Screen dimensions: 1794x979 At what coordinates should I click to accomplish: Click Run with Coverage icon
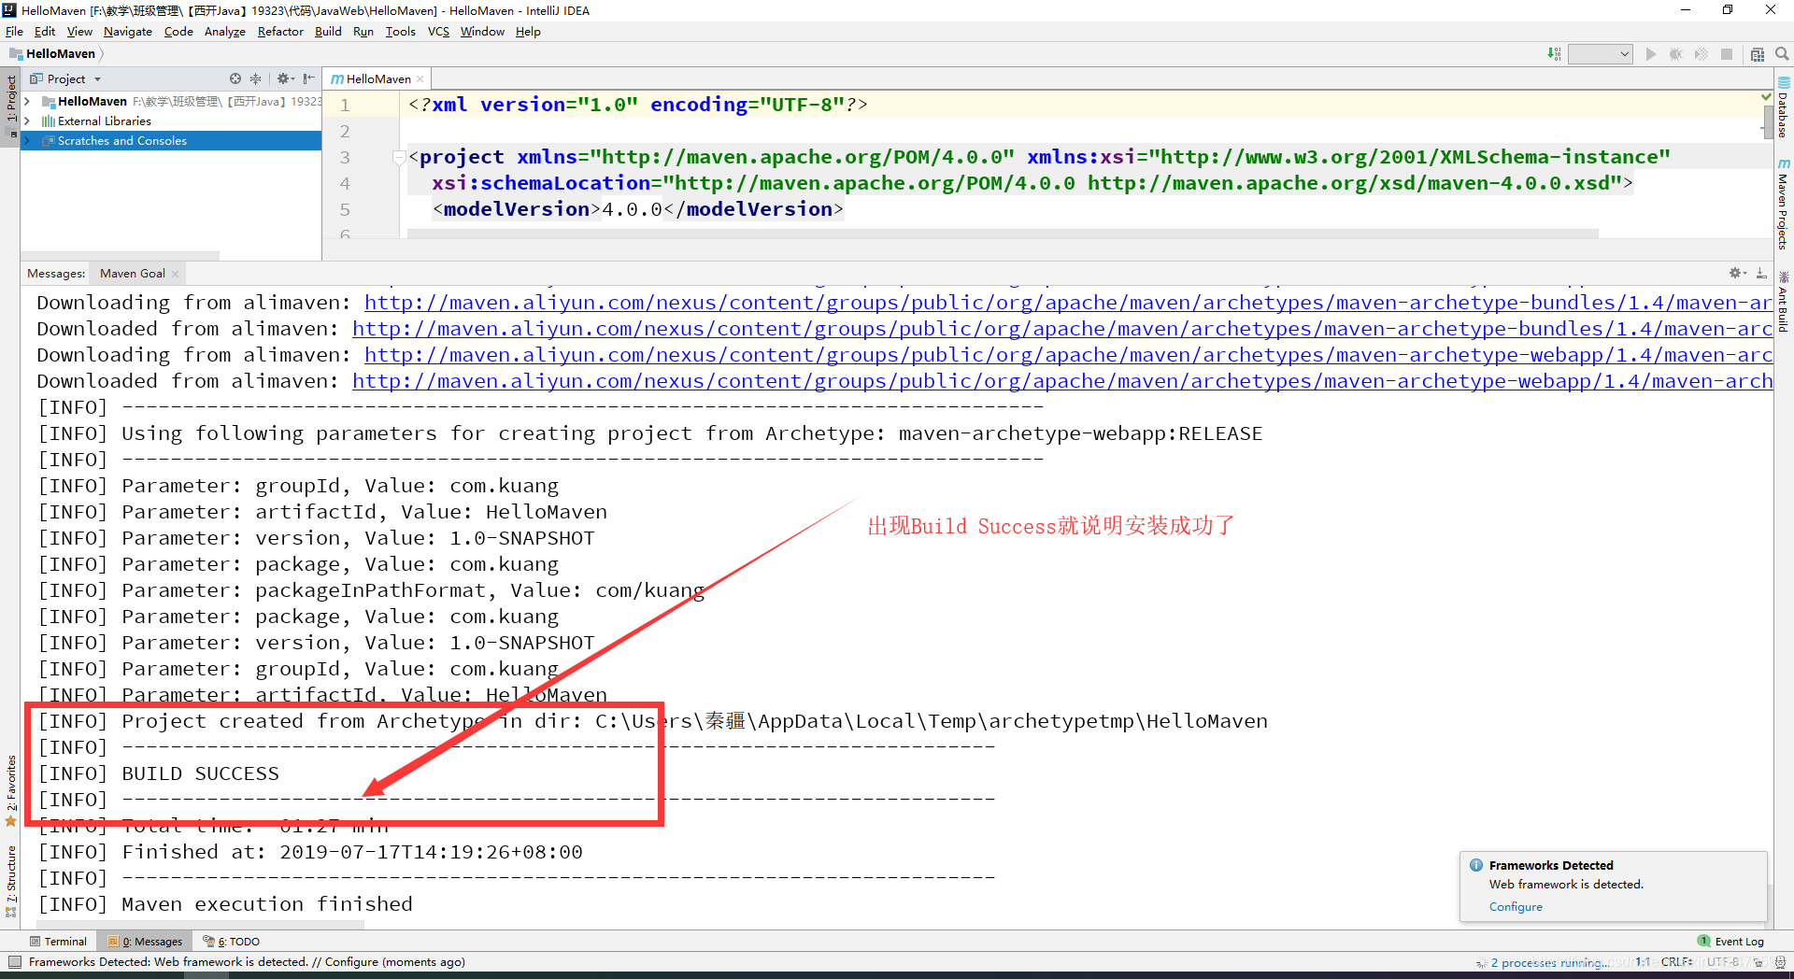click(x=1701, y=54)
